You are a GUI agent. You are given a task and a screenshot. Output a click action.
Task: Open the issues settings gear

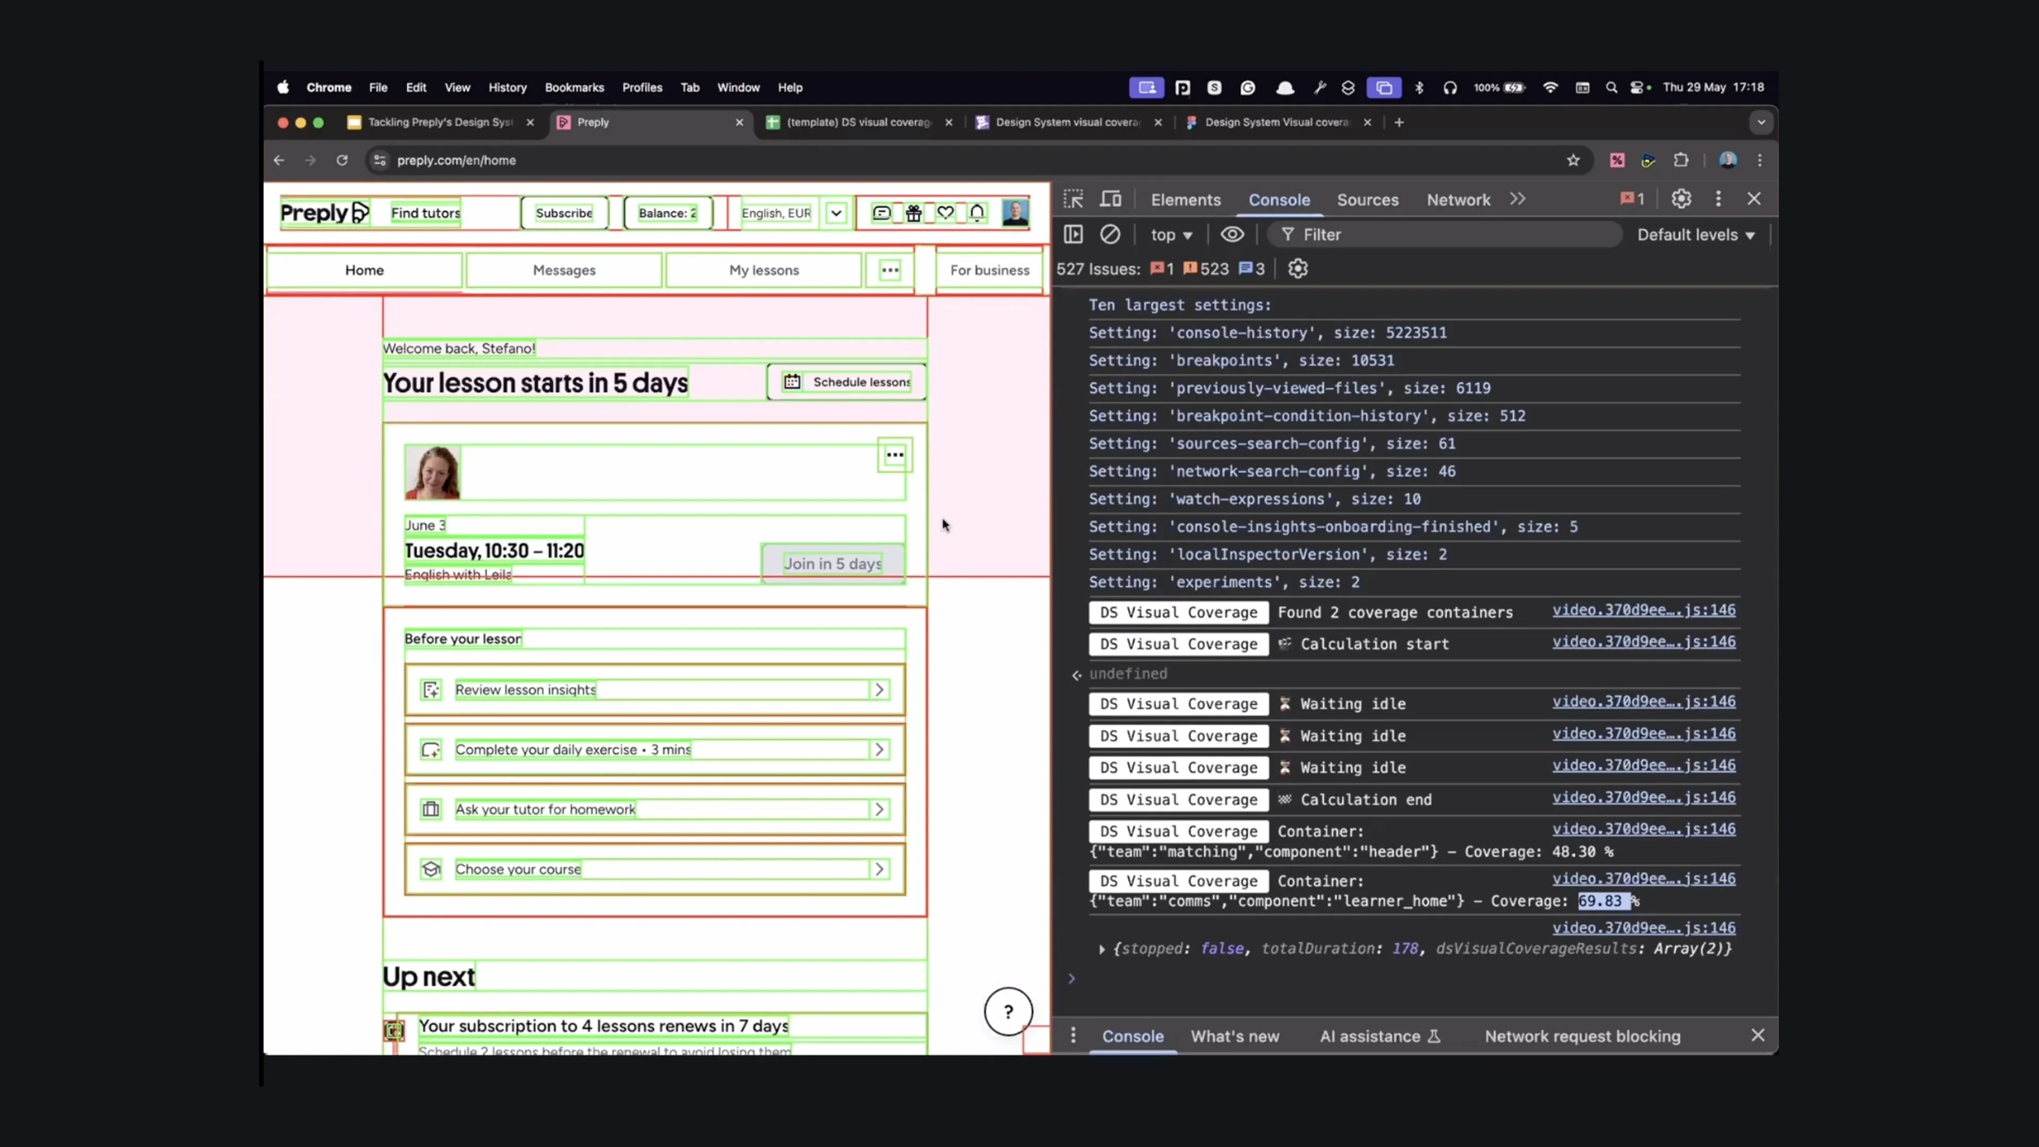point(1297,268)
